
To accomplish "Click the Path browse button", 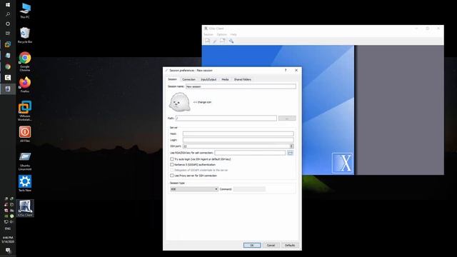I will (287, 119).
